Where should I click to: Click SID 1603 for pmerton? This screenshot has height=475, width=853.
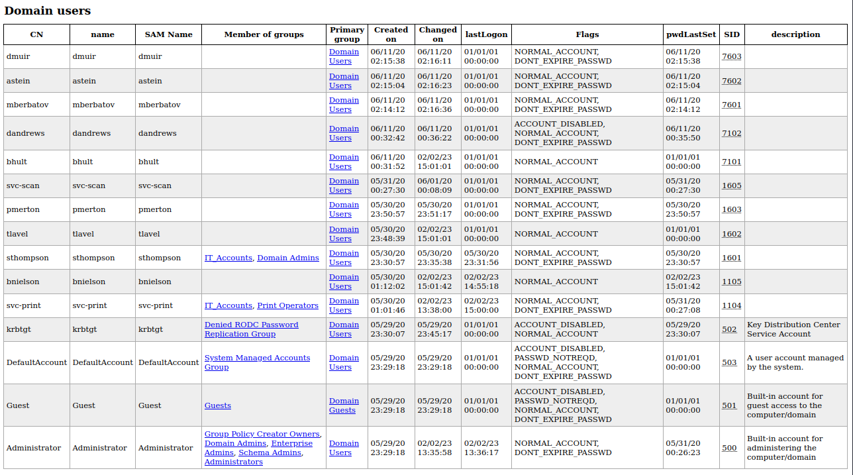(x=732, y=209)
